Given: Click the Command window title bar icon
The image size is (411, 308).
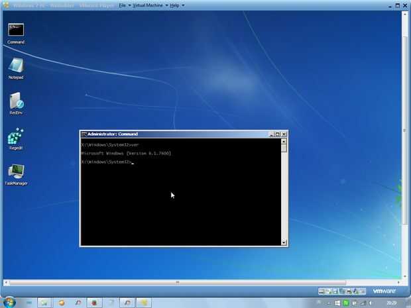Looking at the screenshot, I should pos(84,134).
